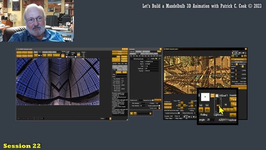The height and width of the screenshot is (150, 266).
Task: Click the Max iterations field in Formulas window
Action: coord(142,106)
